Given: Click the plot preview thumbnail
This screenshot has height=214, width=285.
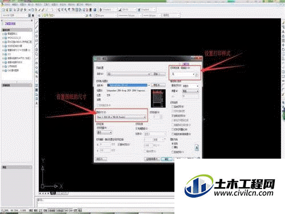Looking at the screenshot, I should (x=158, y=99).
